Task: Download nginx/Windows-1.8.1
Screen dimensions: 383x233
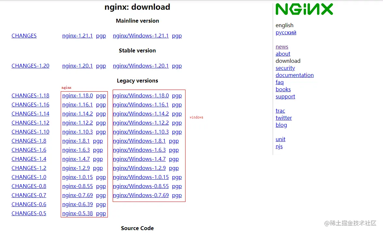Action: coord(139,141)
